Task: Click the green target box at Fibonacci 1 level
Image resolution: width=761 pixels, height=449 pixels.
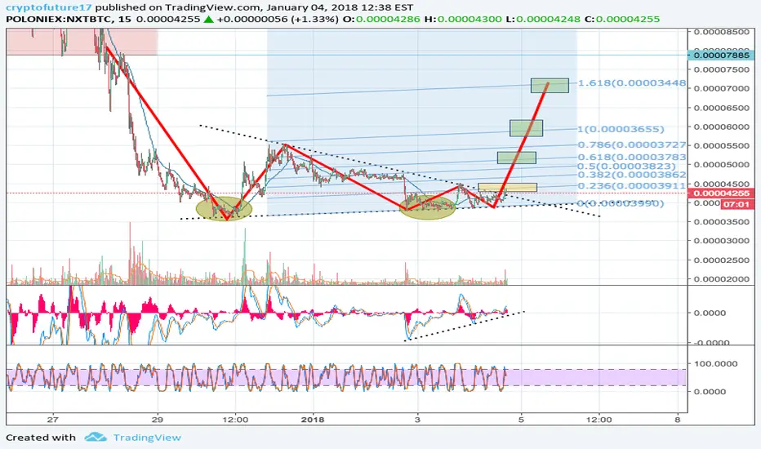Action: click(x=526, y=128)
